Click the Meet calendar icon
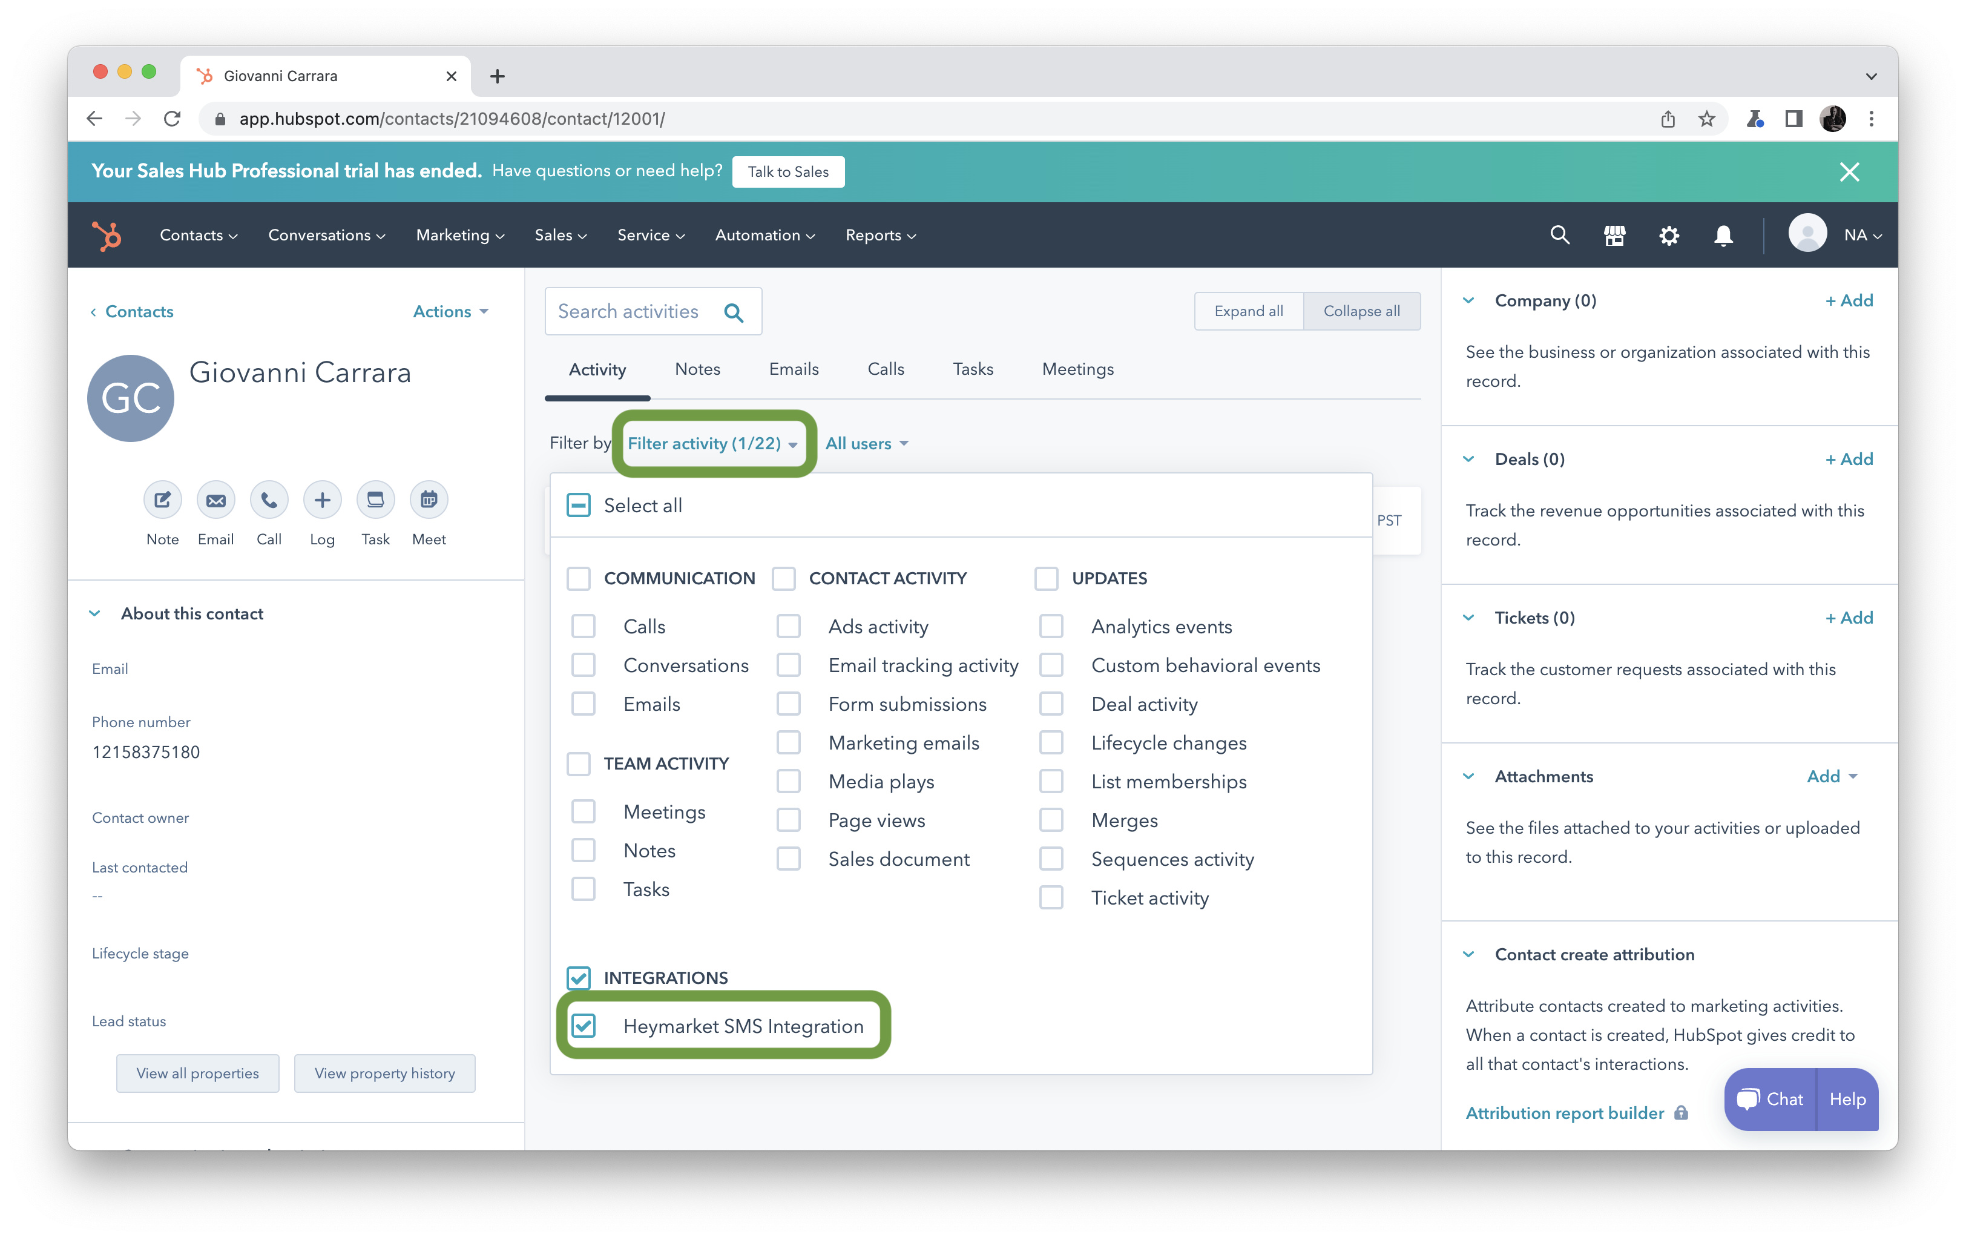Image resolution: width=1966 pixels, height=1240 pixels. click(429, 500)
